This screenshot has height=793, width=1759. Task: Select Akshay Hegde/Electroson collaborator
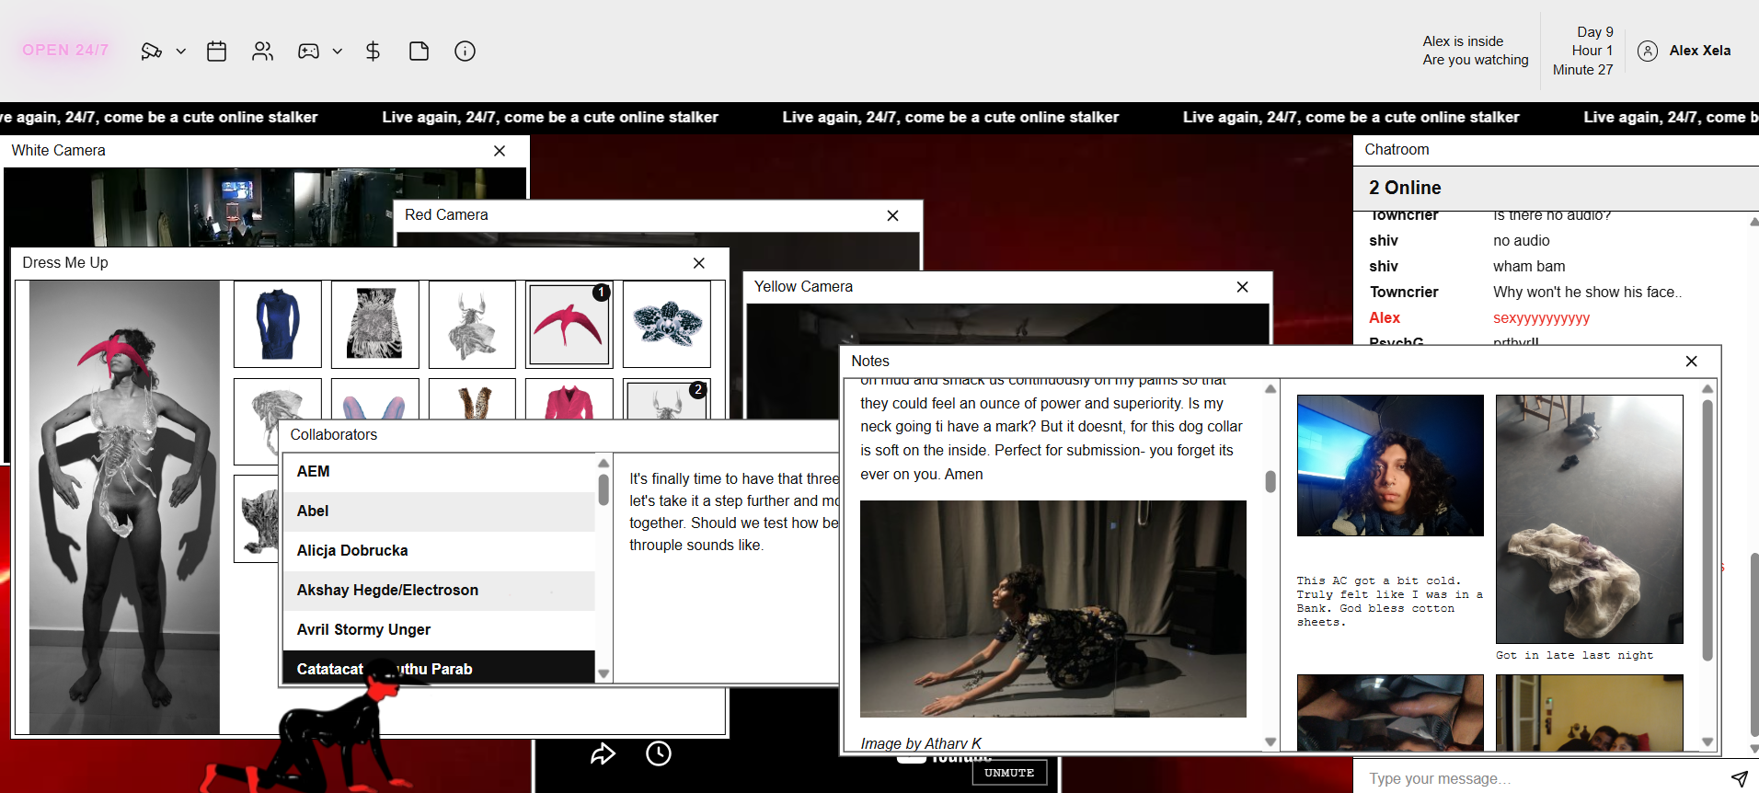pos(439,591)
